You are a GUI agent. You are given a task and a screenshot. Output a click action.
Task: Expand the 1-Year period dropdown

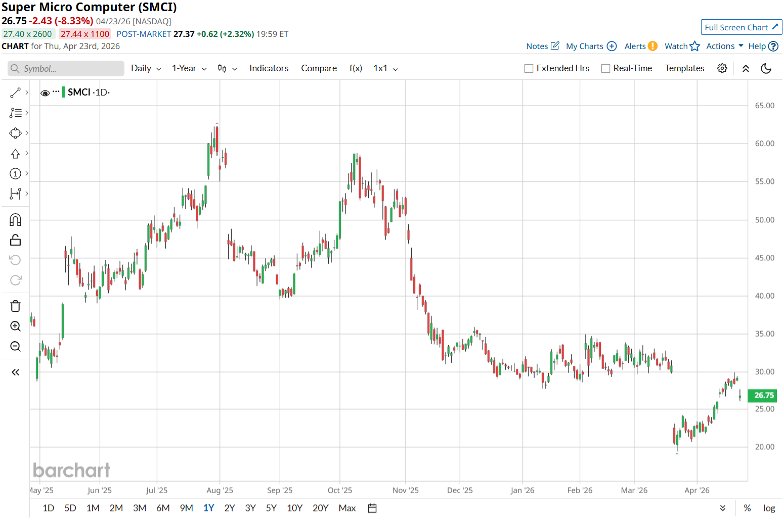tap(189, 69)
